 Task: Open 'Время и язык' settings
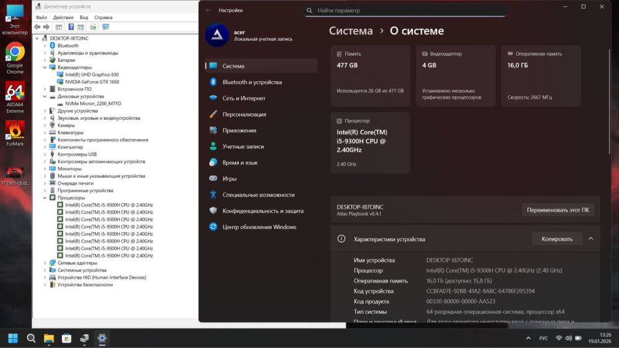261,163
